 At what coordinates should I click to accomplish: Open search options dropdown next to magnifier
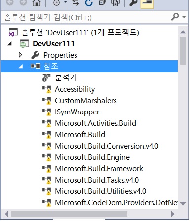pyautogui.click(x=184, y=17)
